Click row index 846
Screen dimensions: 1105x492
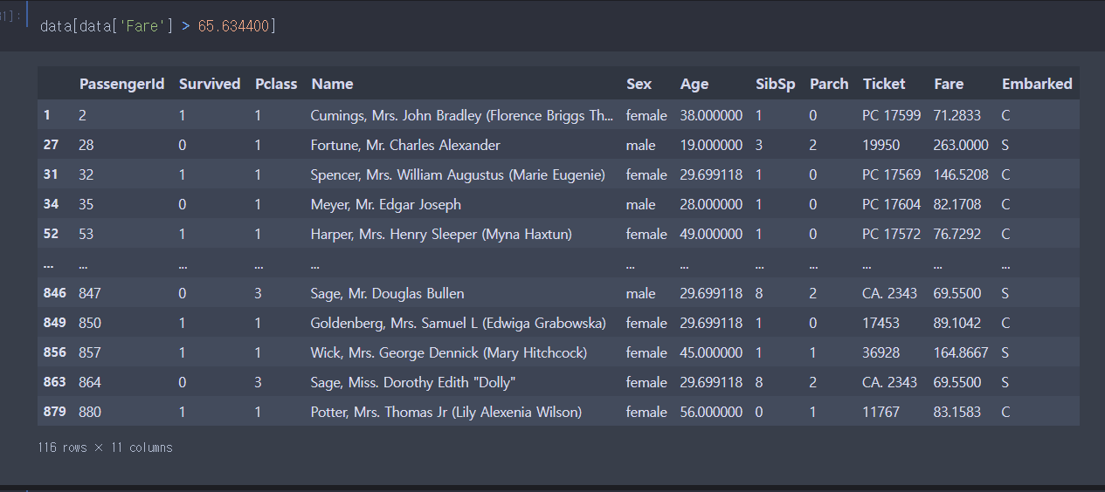click(54, 293)
